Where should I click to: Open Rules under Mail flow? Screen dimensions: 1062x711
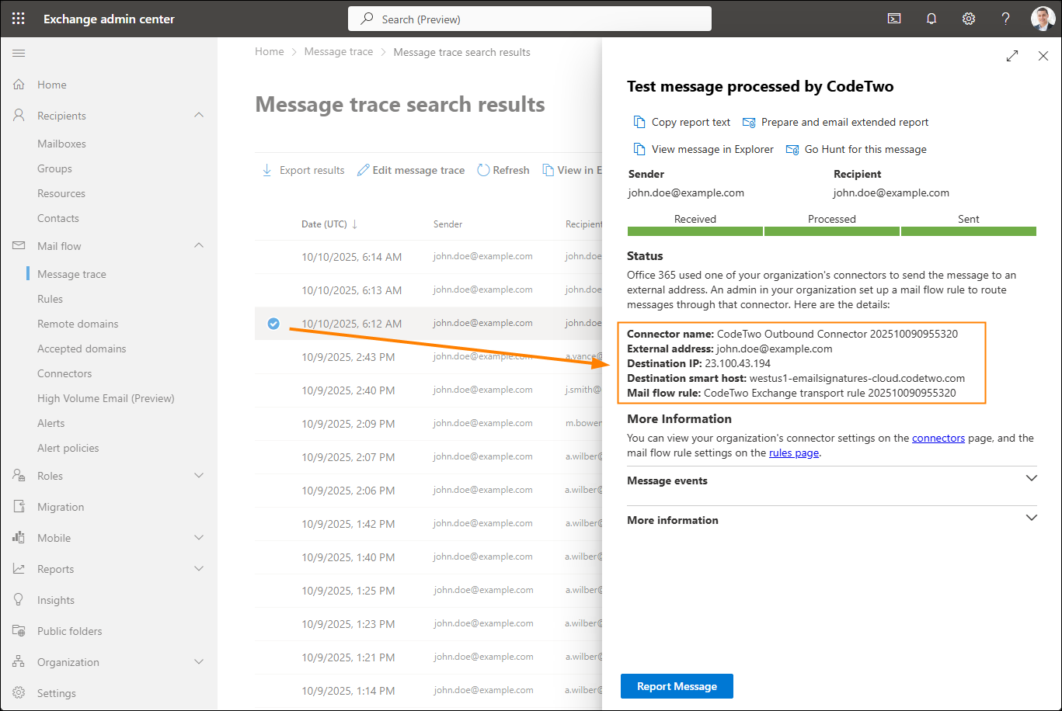[50, 299]
